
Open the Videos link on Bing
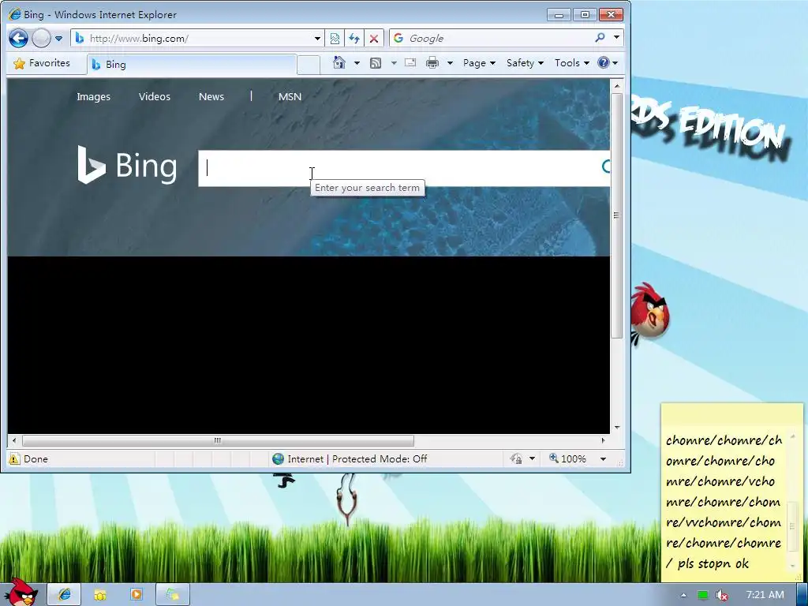click(x=155, y=96)
